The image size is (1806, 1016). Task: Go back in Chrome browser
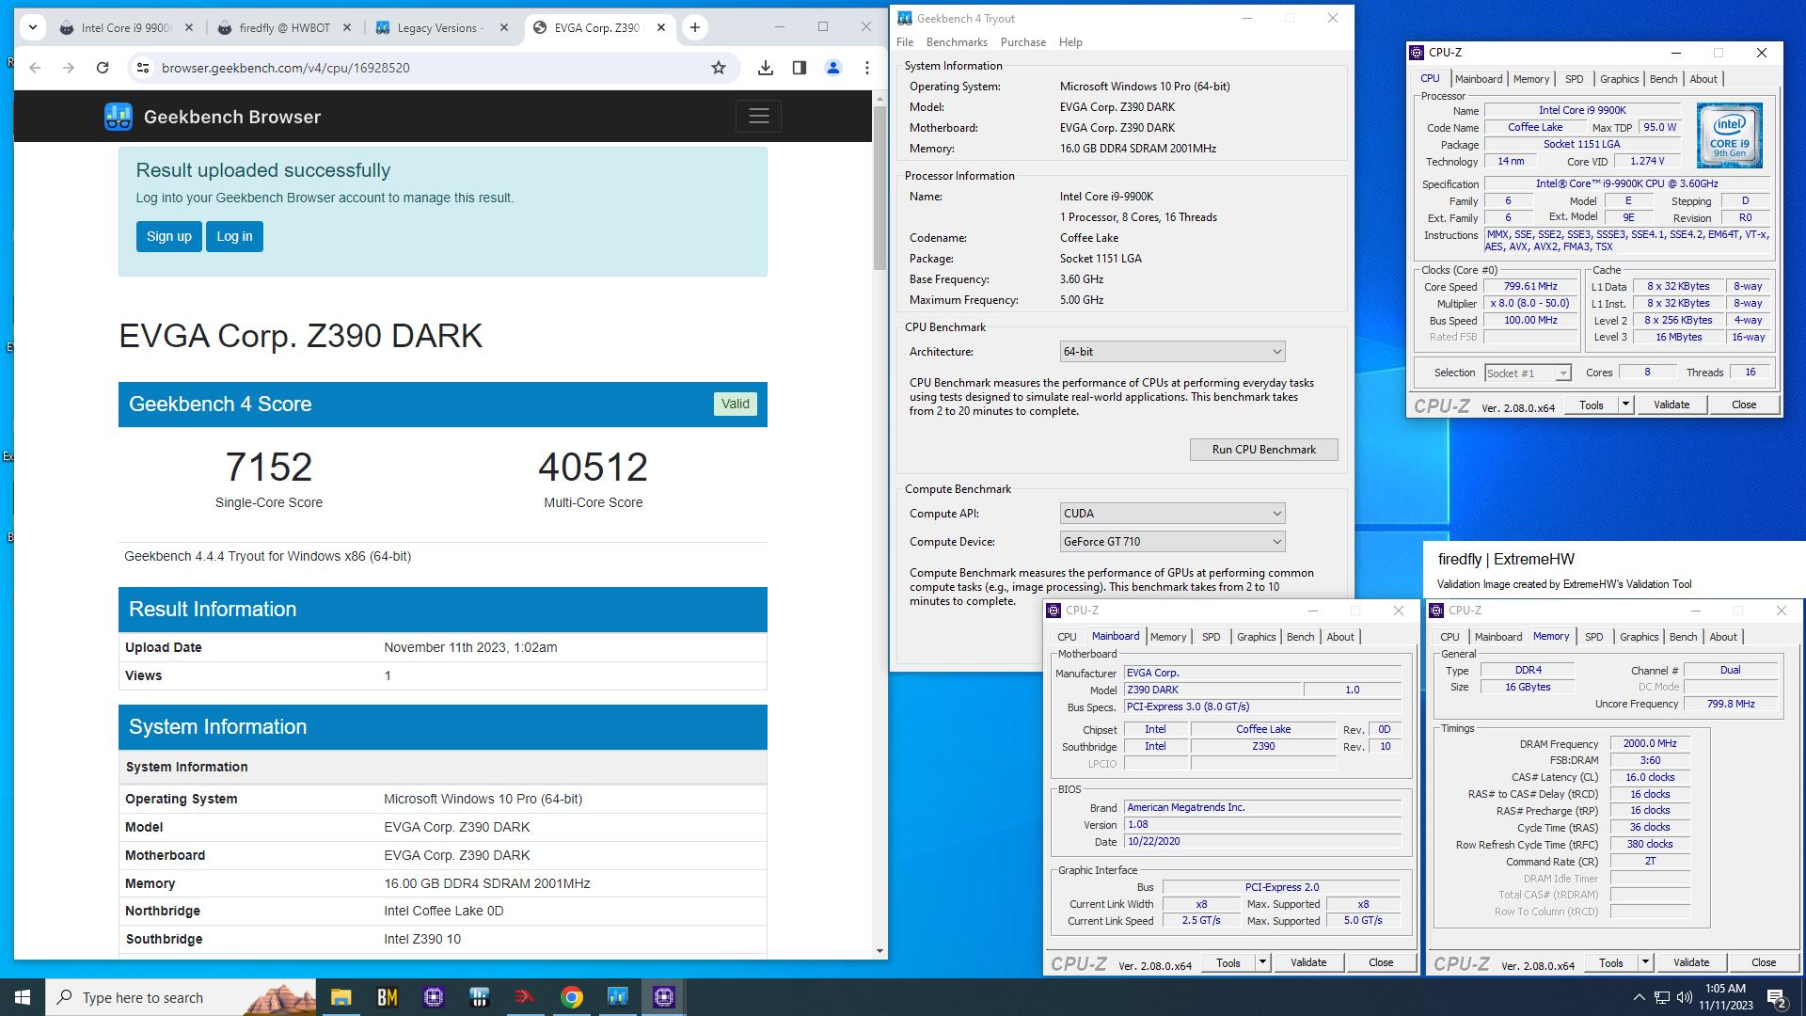point(35,68)
